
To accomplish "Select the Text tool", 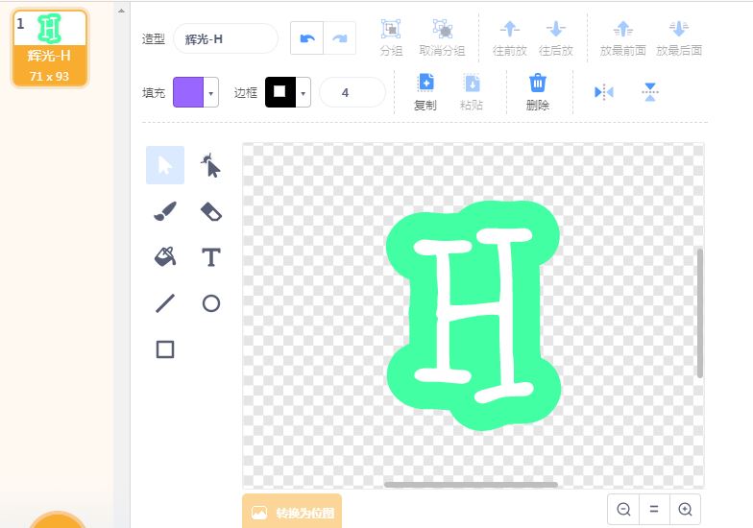I will pyautogui.click(x=211, y=257).
